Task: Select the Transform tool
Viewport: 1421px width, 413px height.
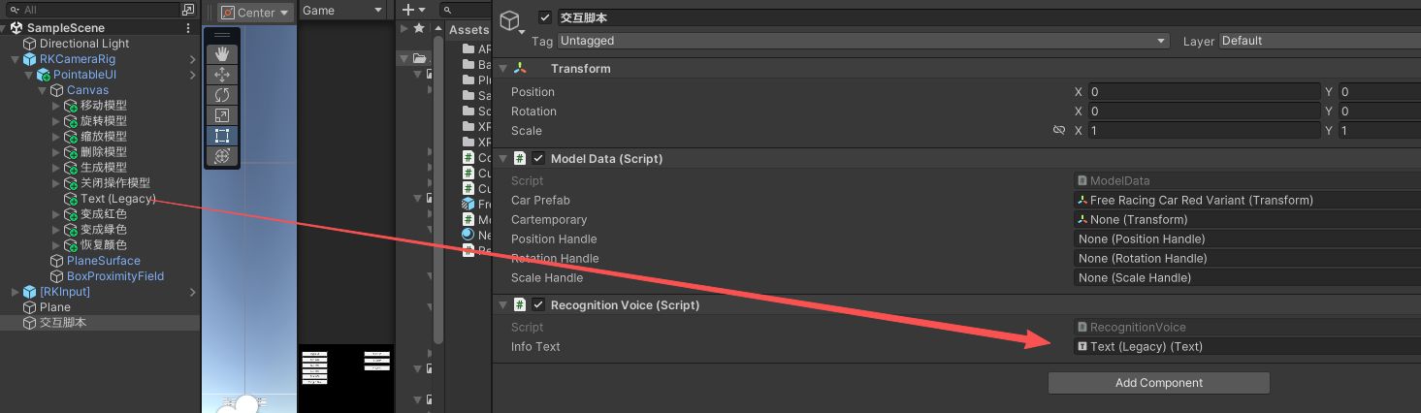Action: tap(222, 155)
